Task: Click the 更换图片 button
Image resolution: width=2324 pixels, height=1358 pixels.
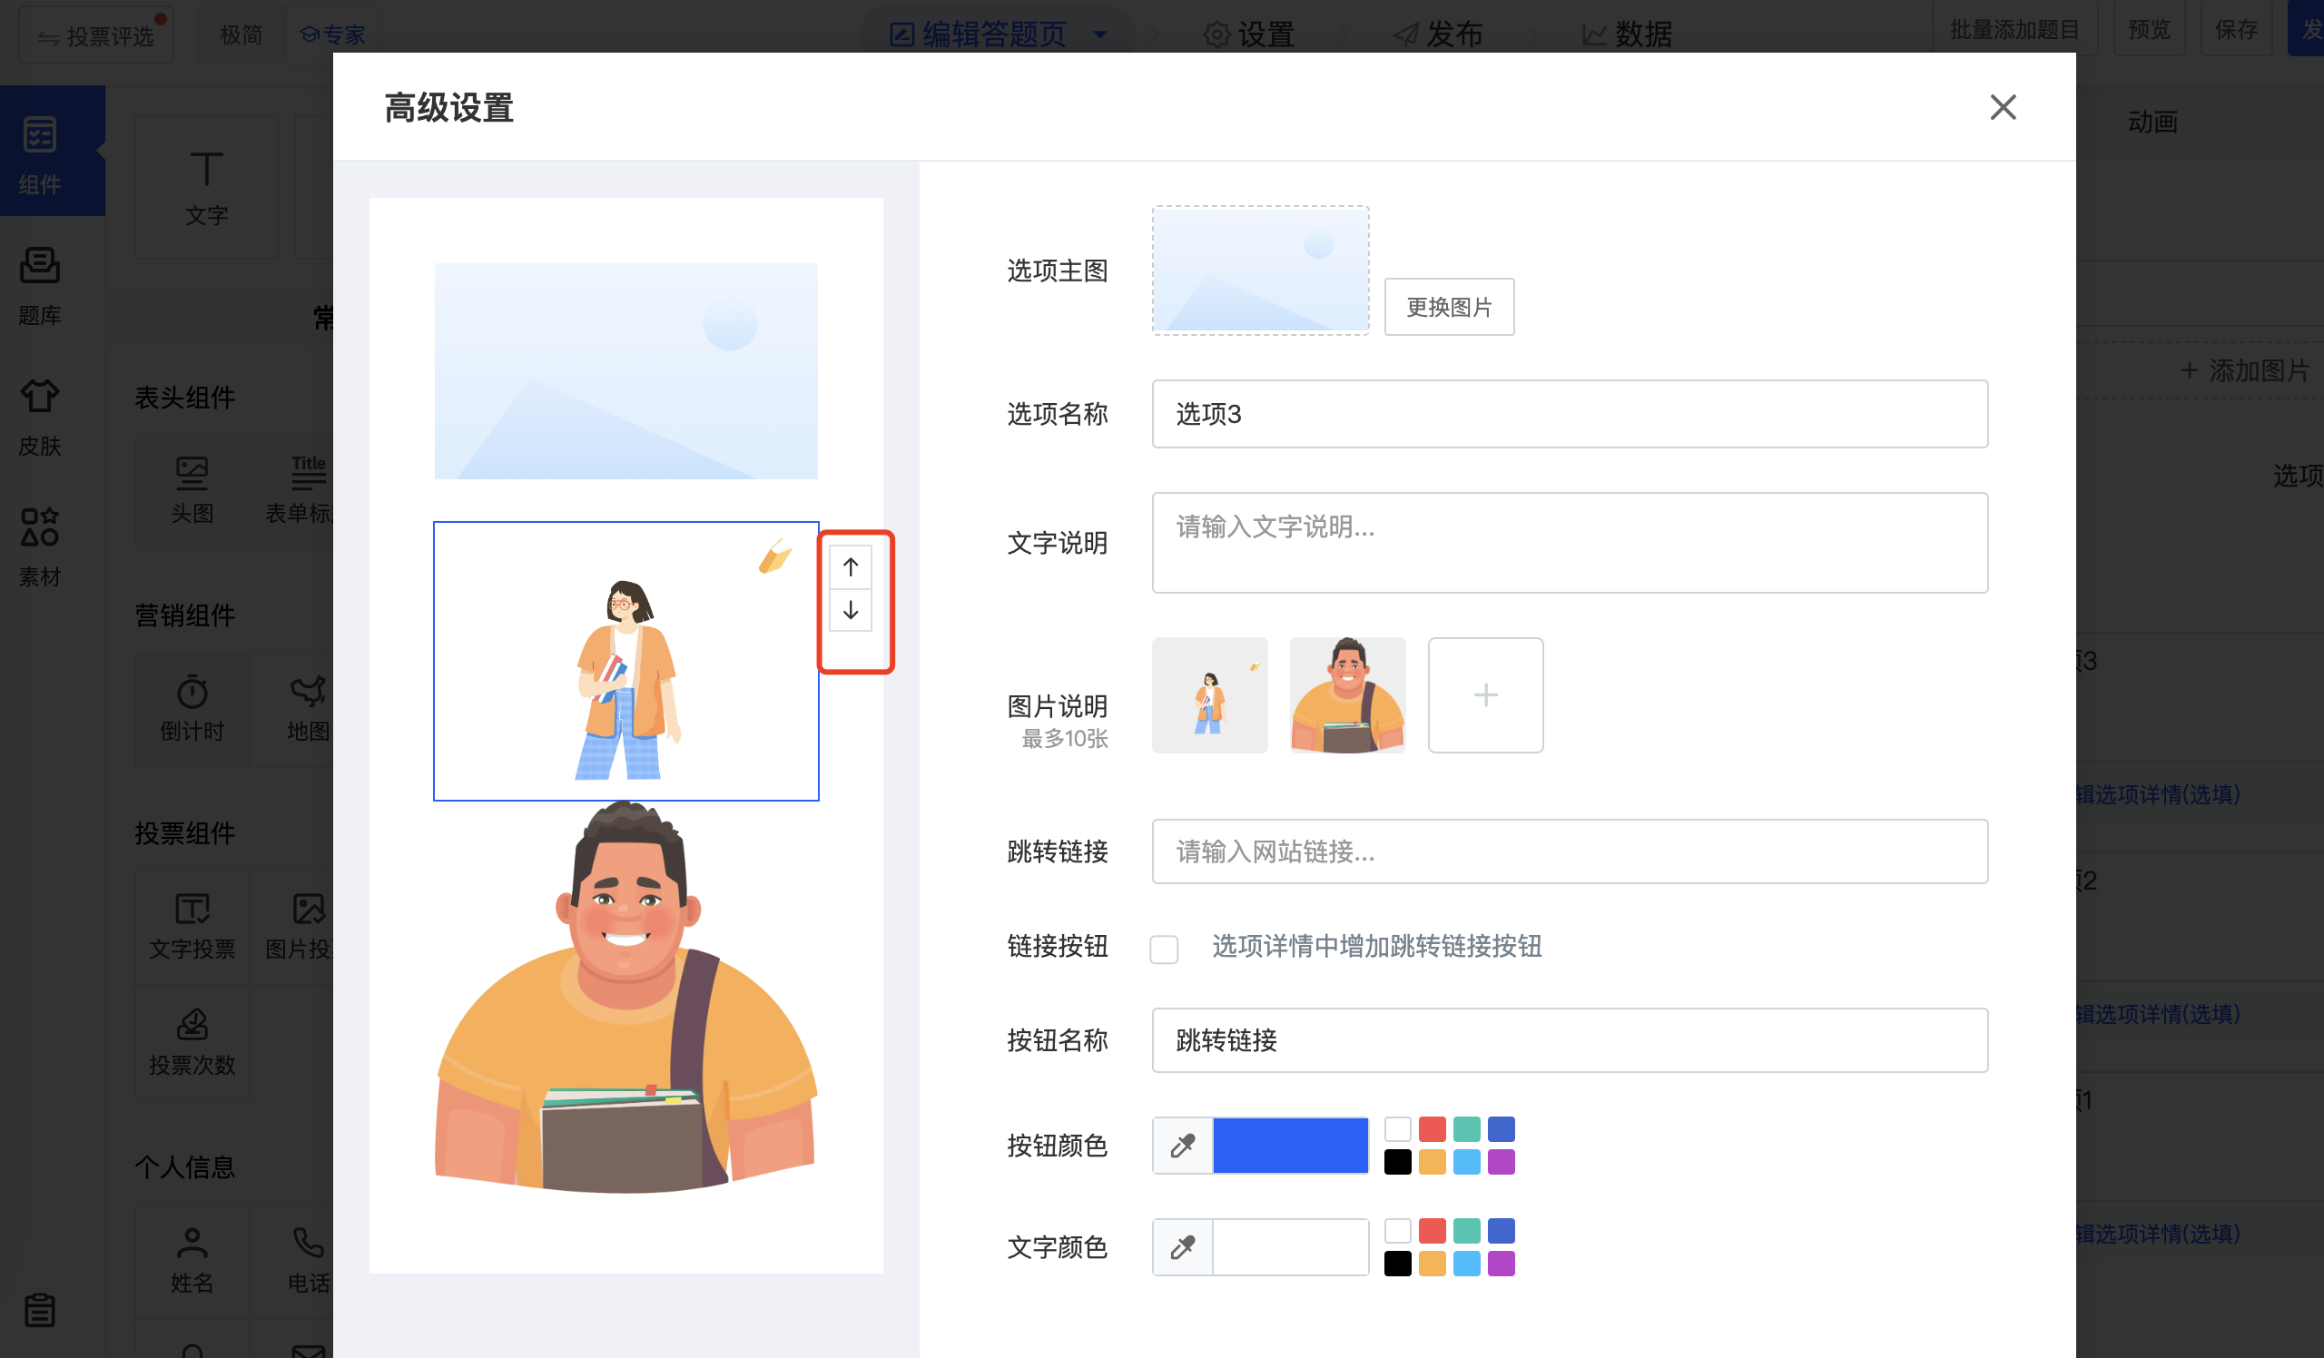Action: [x=1449, y=307]
